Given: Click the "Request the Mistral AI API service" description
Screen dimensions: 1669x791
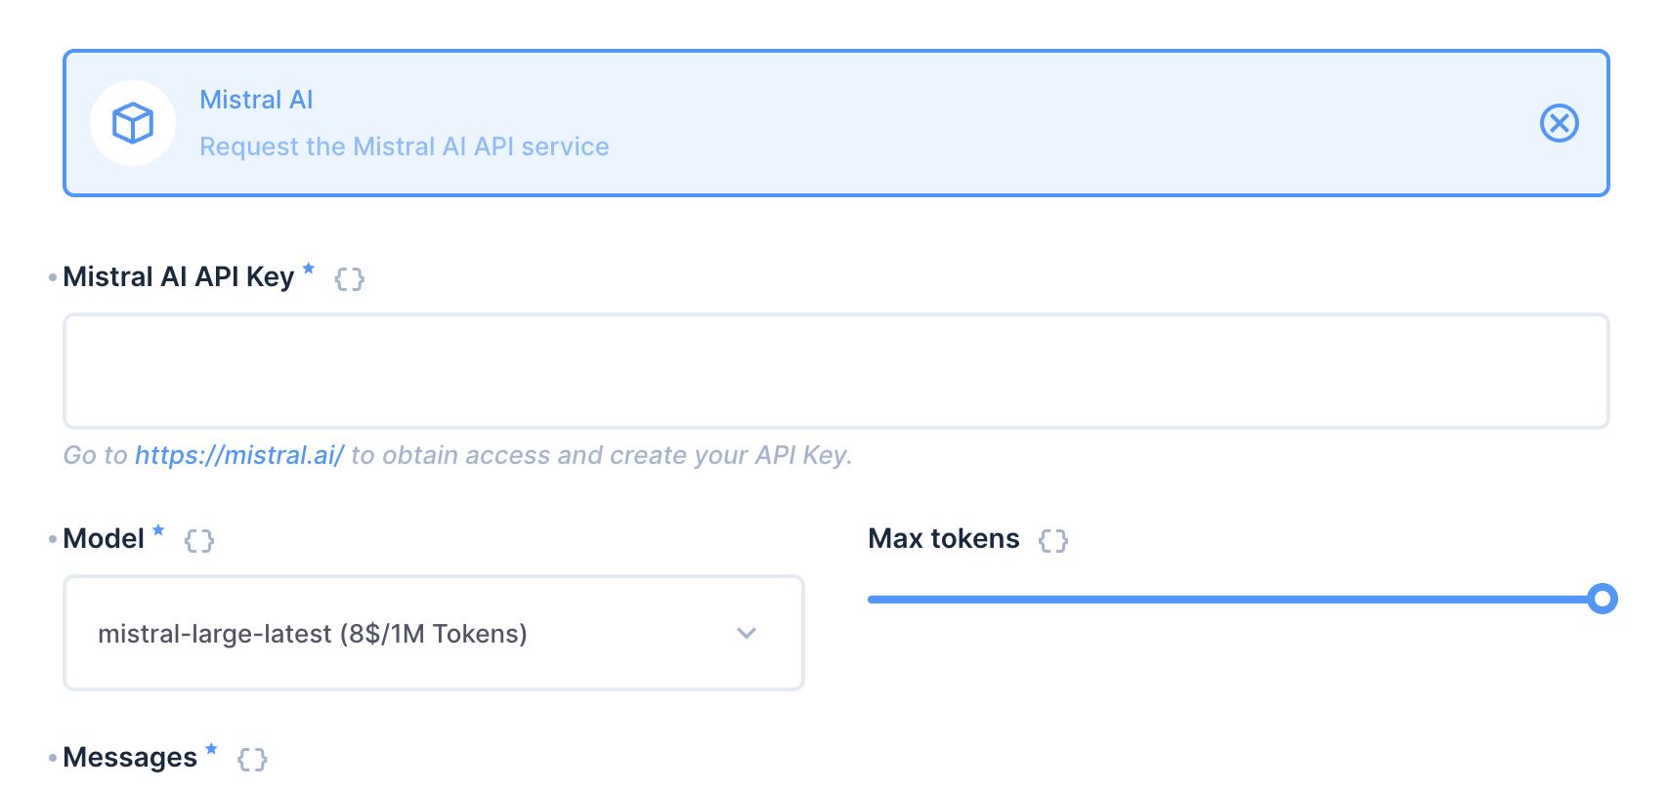Looking at the screenshot, I should 404,146.
